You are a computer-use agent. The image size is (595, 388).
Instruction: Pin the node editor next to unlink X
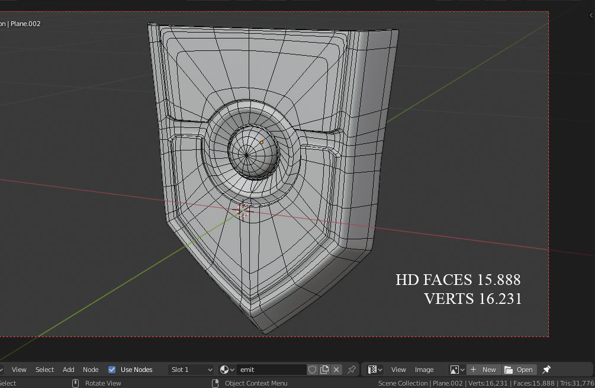click(352, 370)
